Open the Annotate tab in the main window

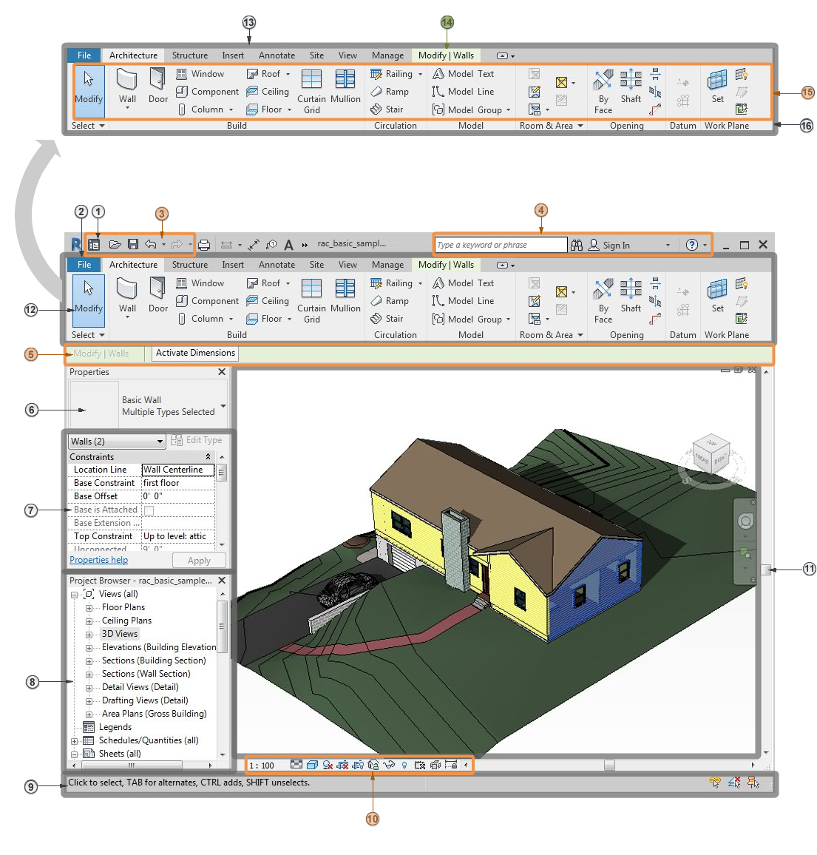coord(277,265)
